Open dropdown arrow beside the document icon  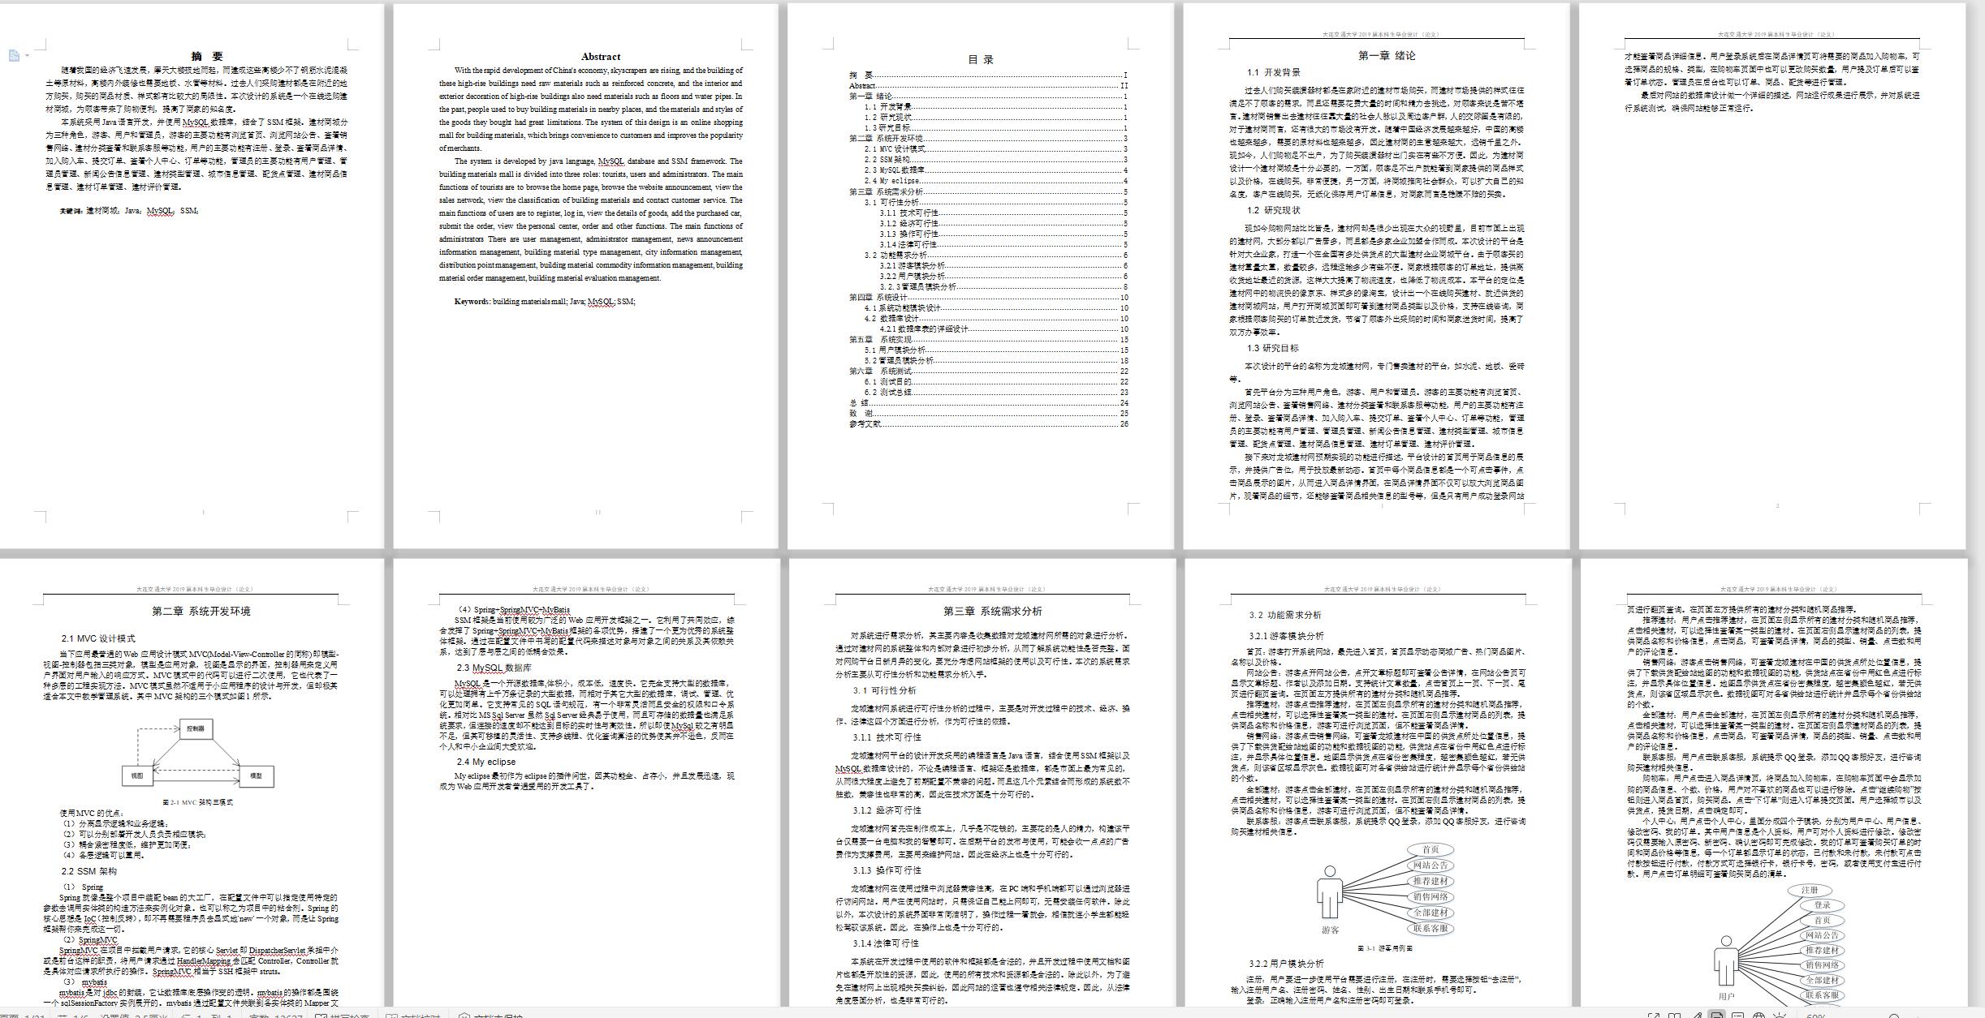27,55
